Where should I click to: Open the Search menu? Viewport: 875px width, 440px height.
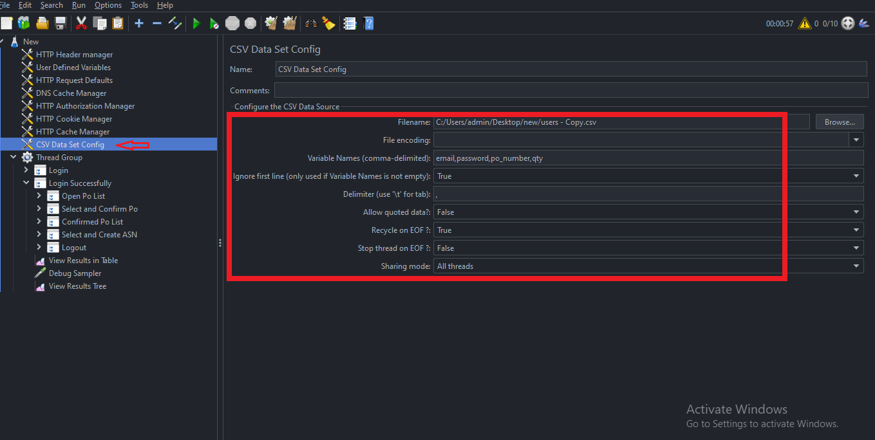(52, 5)
